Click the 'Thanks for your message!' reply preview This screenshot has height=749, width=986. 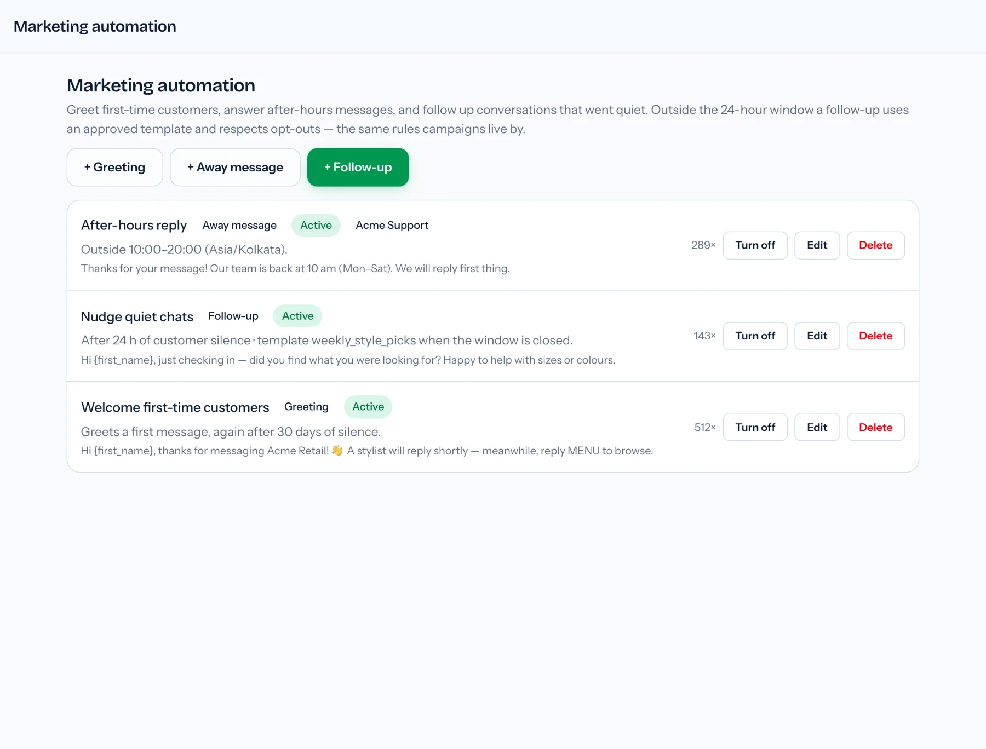[x=295, y=269]
